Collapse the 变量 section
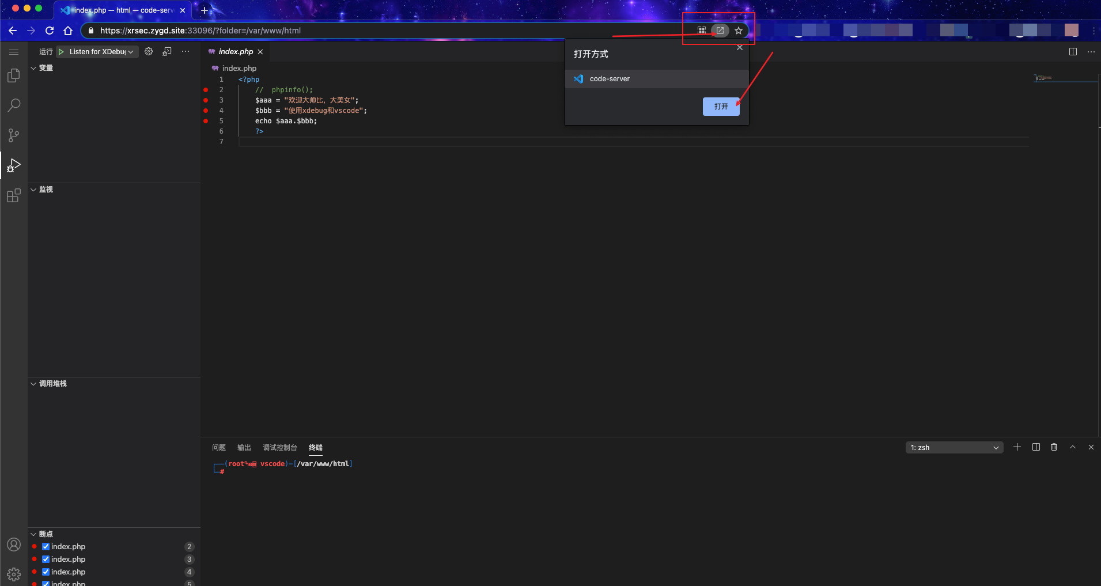This screenshot has height=586, width=1101. [x=115, y=68]
